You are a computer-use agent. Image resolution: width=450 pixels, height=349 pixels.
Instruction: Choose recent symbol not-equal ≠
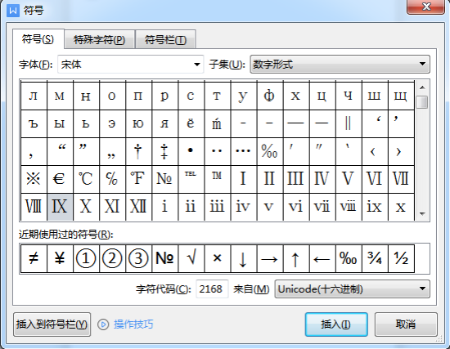pyautogui.click(x=34, y=258)
